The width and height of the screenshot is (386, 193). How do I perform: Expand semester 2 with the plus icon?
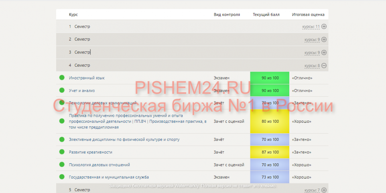pos(324,39)
